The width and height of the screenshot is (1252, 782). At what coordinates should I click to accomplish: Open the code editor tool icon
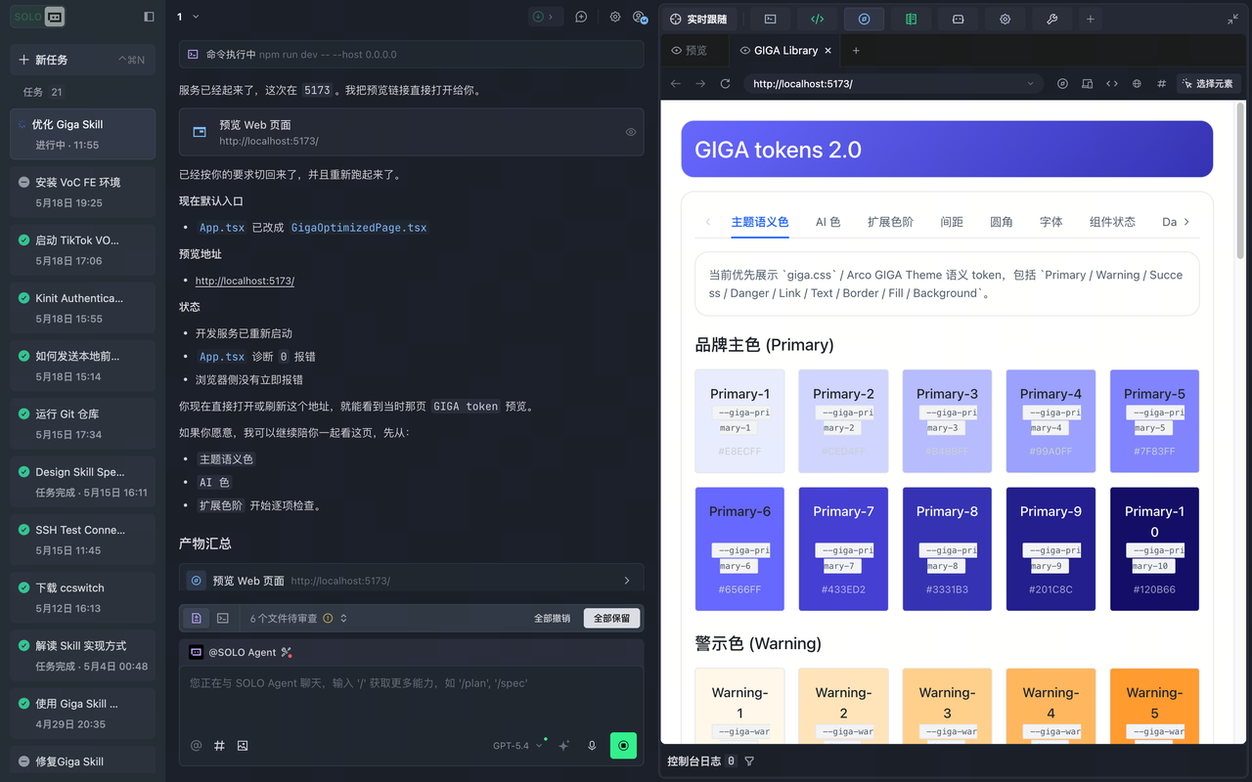pyautogui.click(x=817, y=19)
